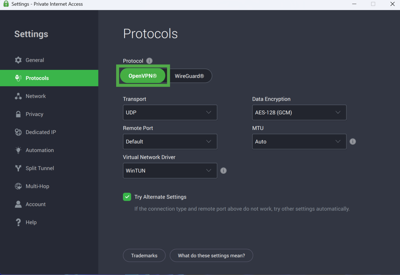Open the Remote Port Default dropdown
Image resolution: width=400 pixels, height=275 pixels.
coord(170,141)
